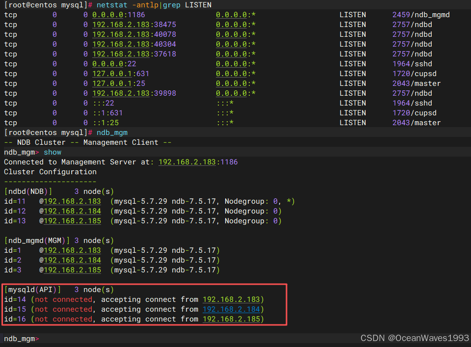Click the 0.0.0.0:22 local address
Image resolution: width=471 pixels, height=347 pixels.
[x=114, y=64]
